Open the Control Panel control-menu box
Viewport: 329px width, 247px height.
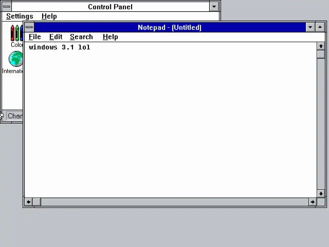[x=6, y=6]
